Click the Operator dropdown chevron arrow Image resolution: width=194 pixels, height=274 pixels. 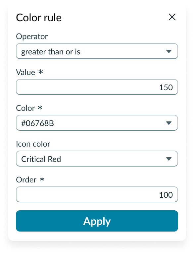coord(170,51)
